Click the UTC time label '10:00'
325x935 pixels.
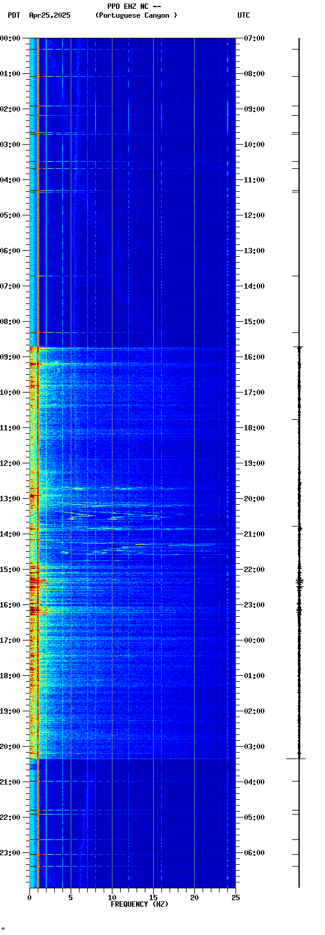coord(254,145)
